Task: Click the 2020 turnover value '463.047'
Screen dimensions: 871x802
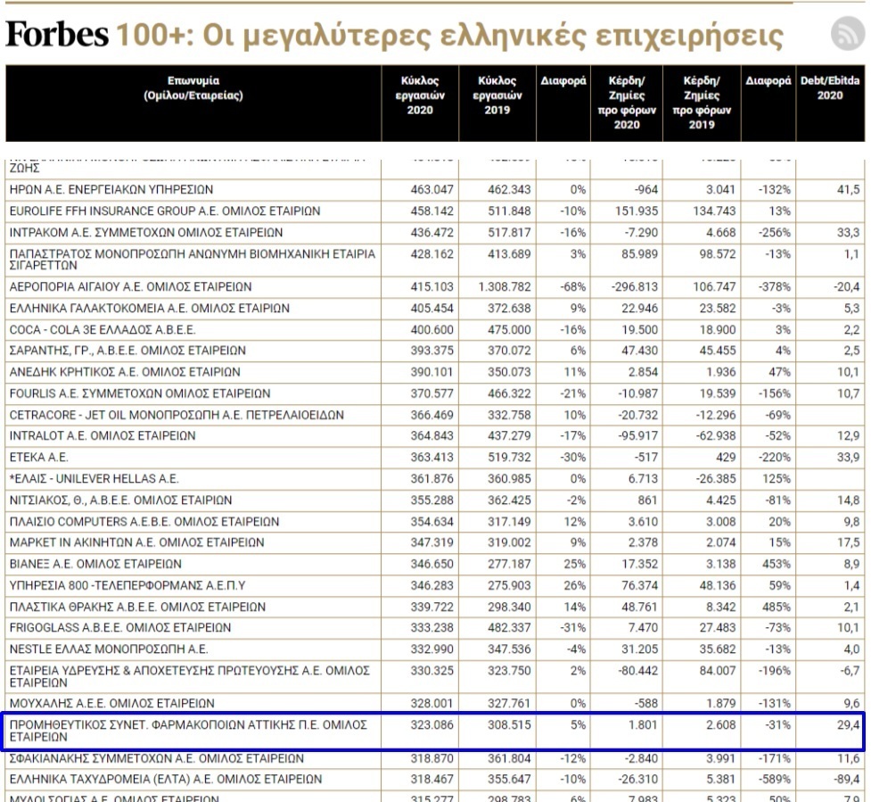Action: tap(432, 189)
